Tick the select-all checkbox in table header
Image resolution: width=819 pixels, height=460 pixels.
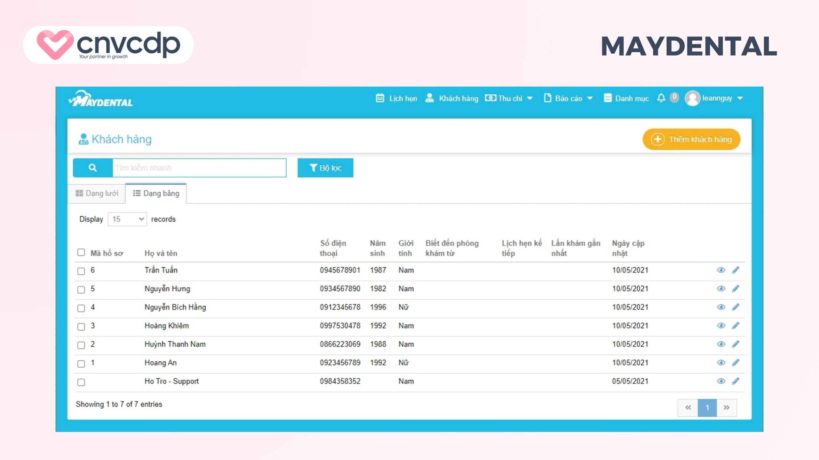coord(81,253)
